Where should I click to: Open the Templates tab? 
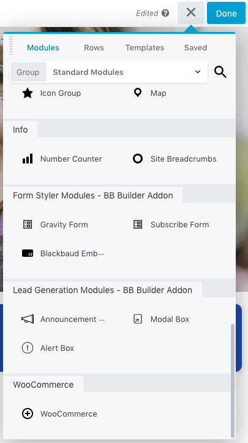[x=145, y=47]
